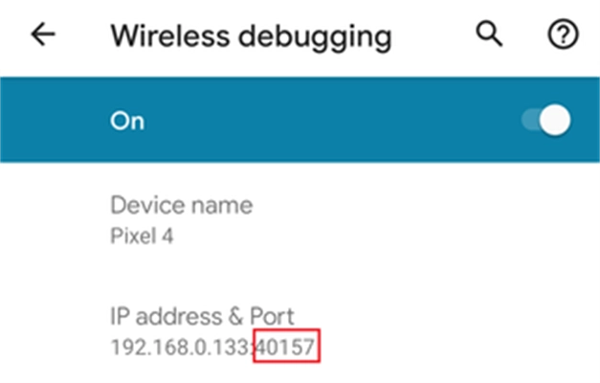
Task: Click the highlighted port number 40157
Action: click(286, 346)
